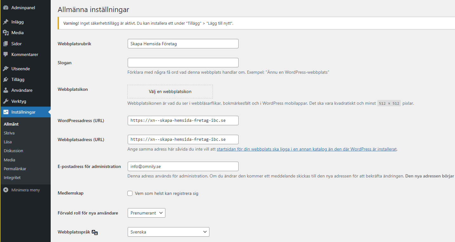455x242 pixels.
Task: Open the Sidor menu
Action: pos(26,44)
